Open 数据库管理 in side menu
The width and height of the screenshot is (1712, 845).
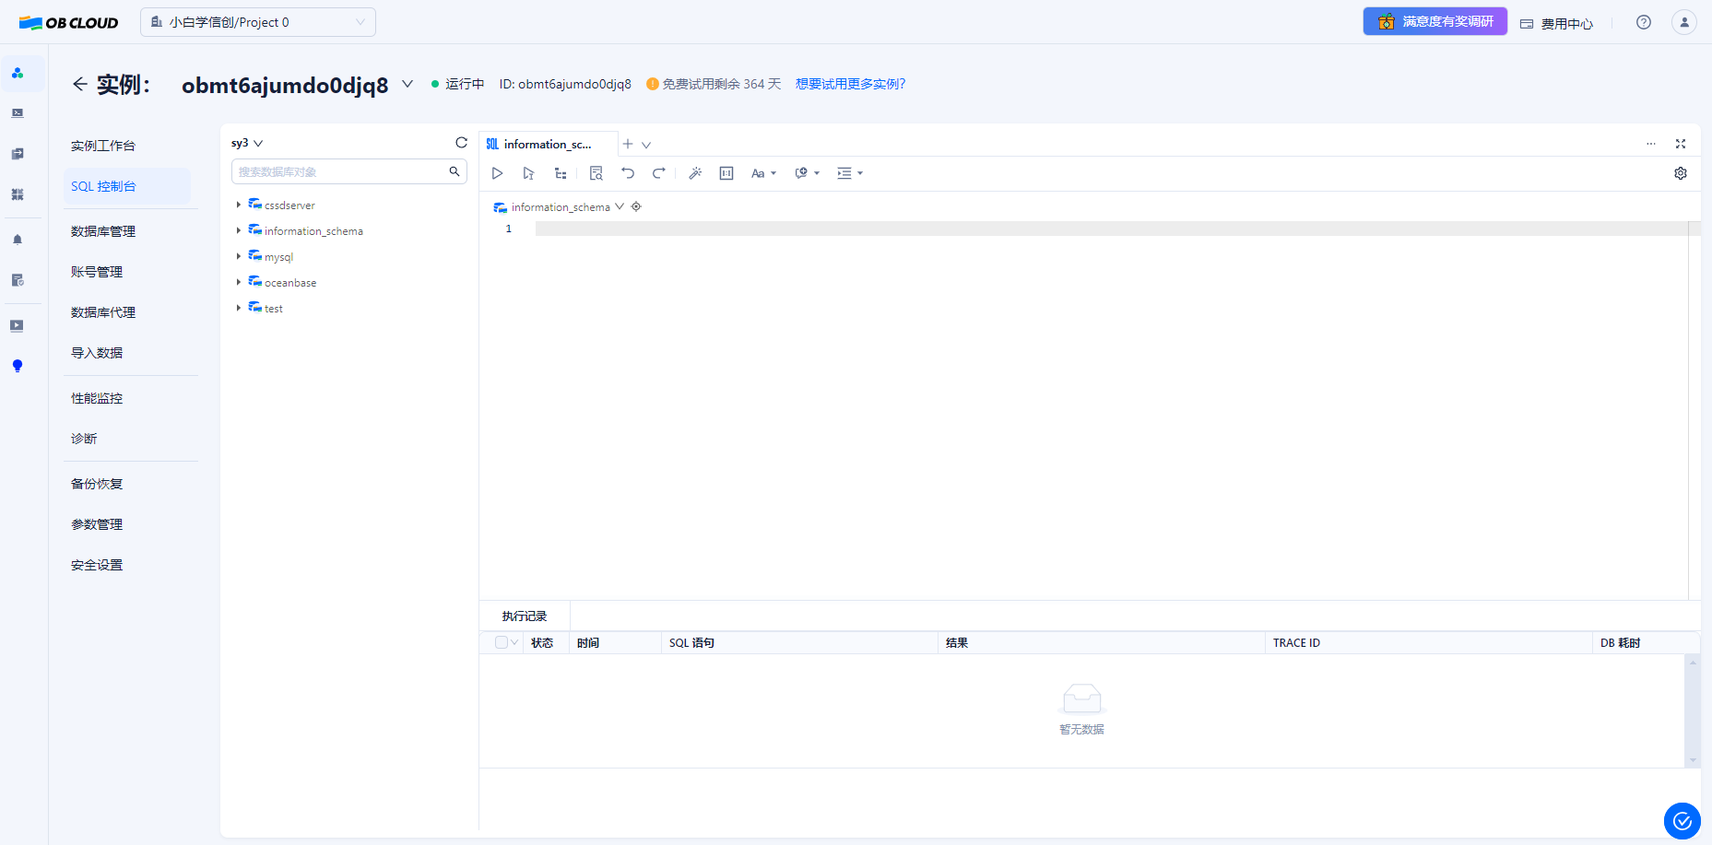click(x=103, y=231)
